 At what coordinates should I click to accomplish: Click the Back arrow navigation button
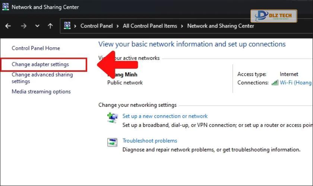point(8,26)
